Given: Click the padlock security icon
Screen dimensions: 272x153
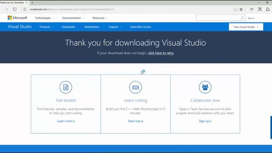Looking at the screenshot, I should point(25,9).
